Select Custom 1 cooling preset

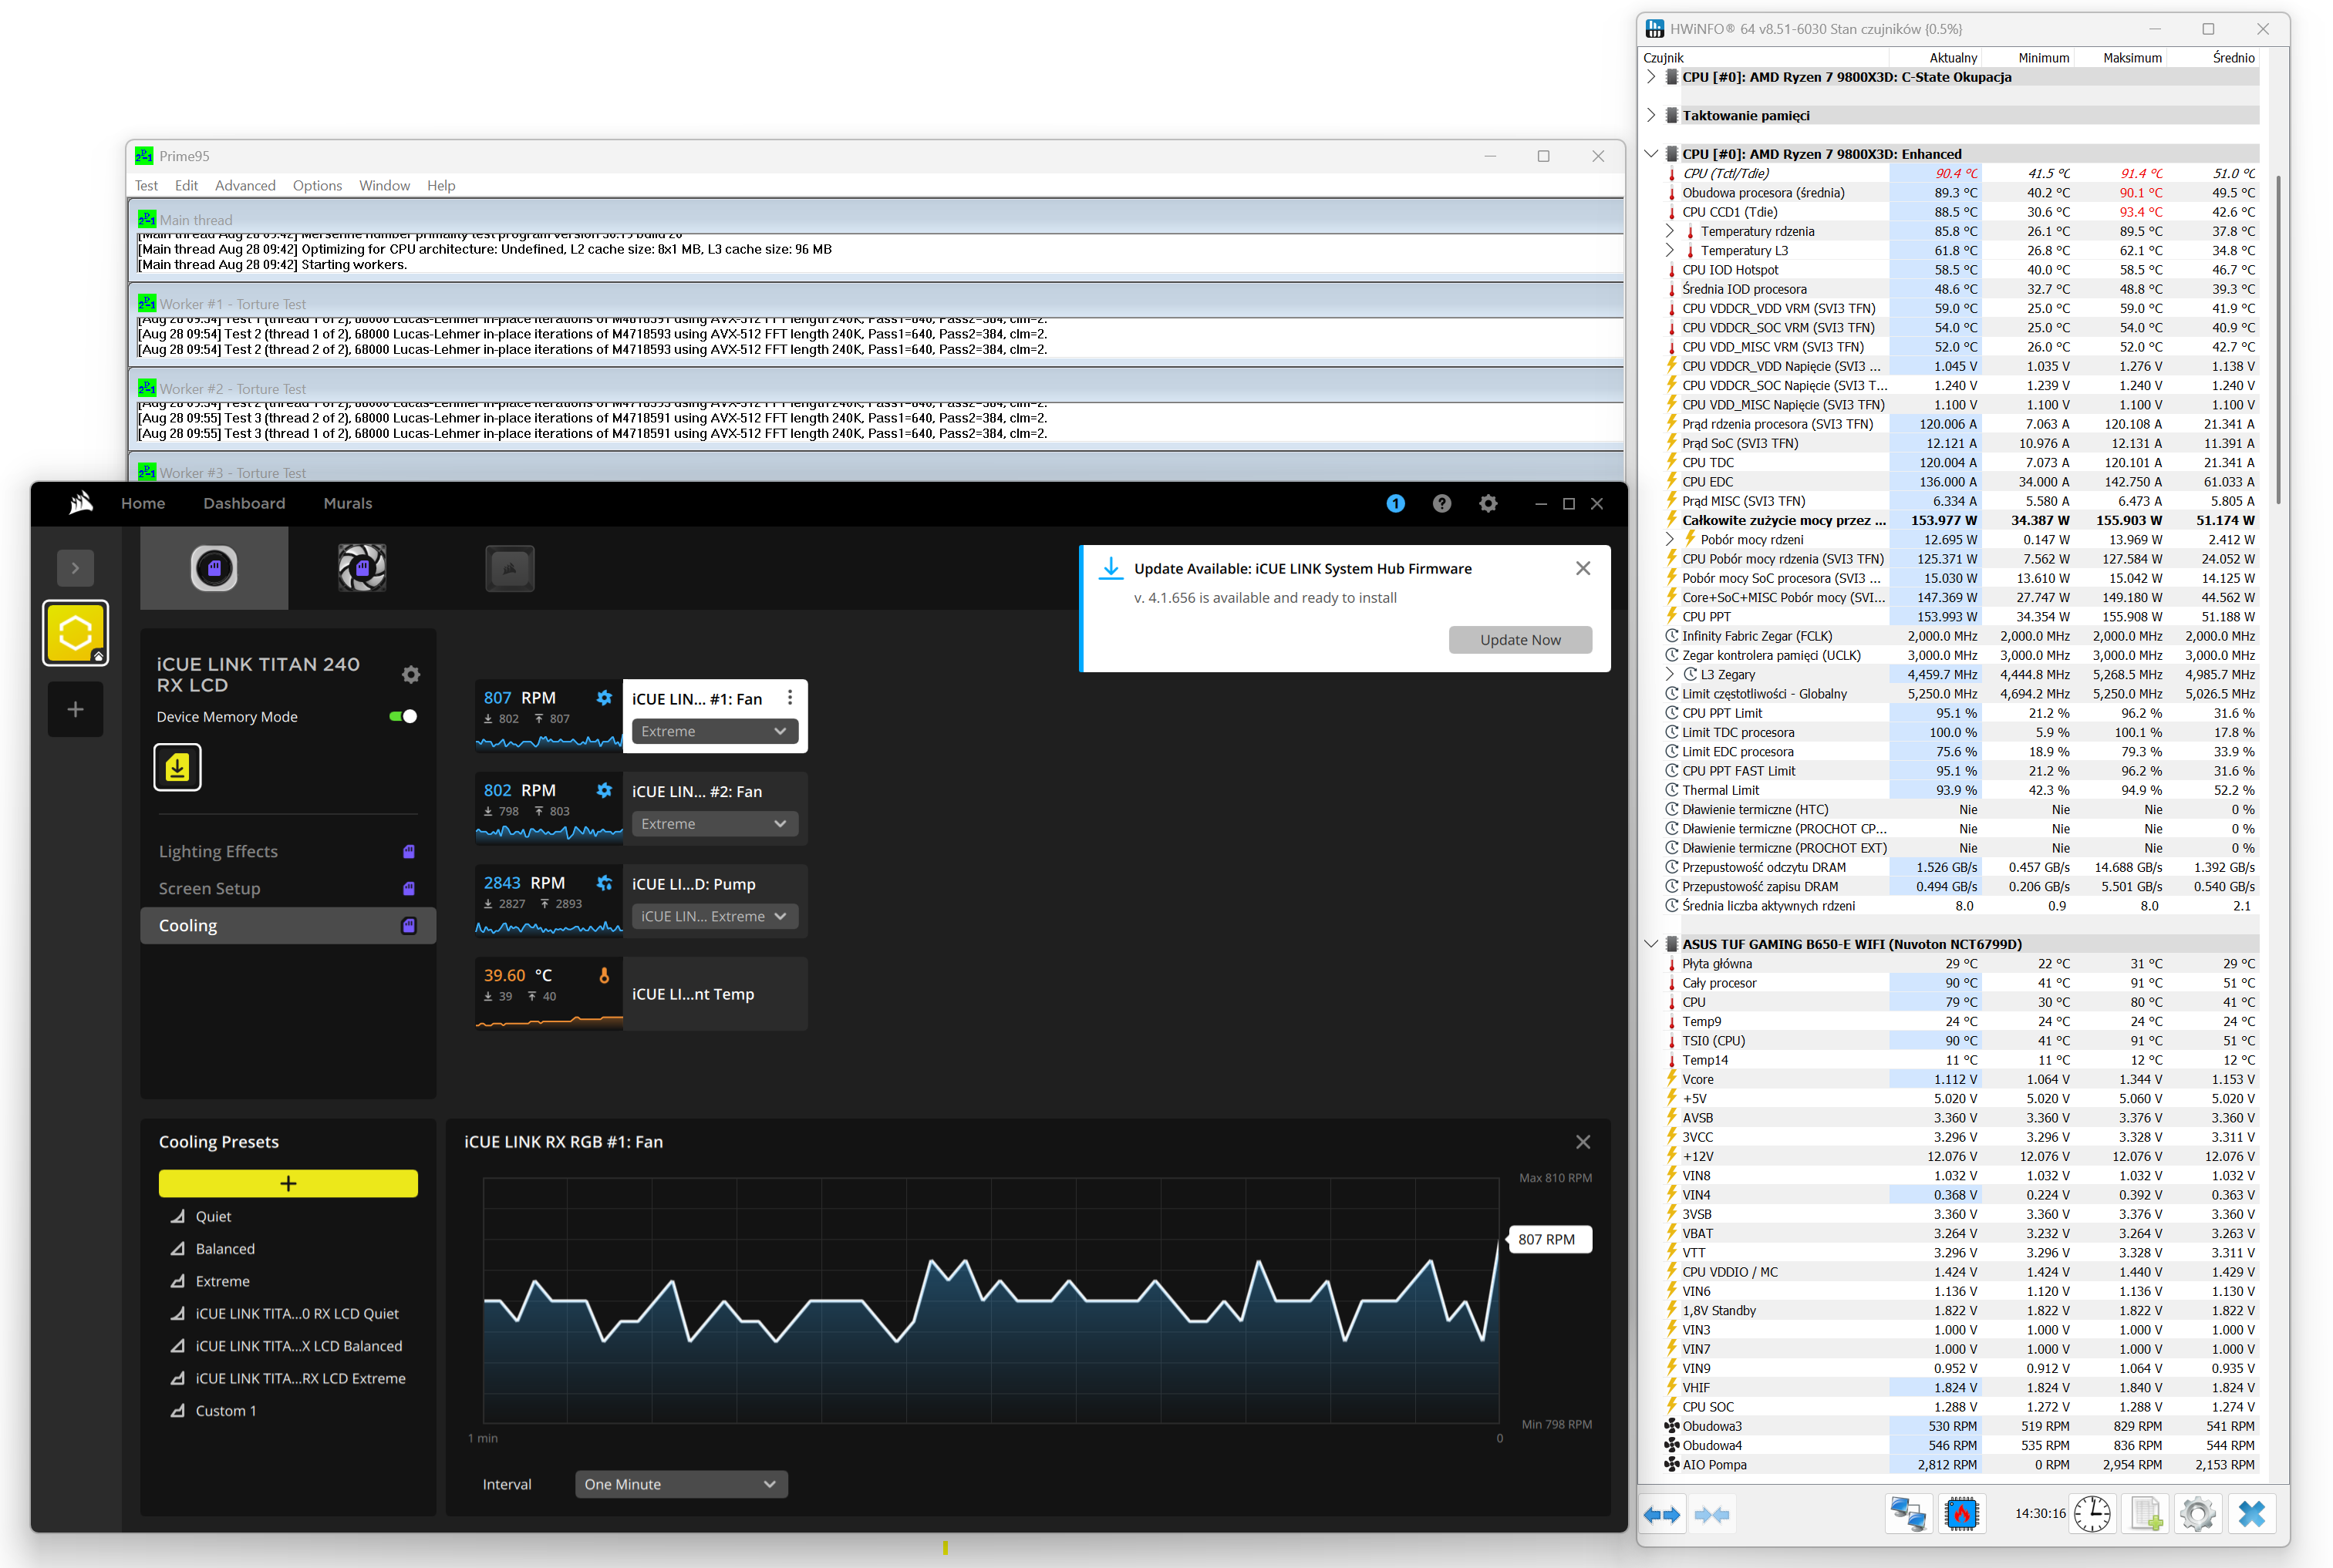point(226,1410)
